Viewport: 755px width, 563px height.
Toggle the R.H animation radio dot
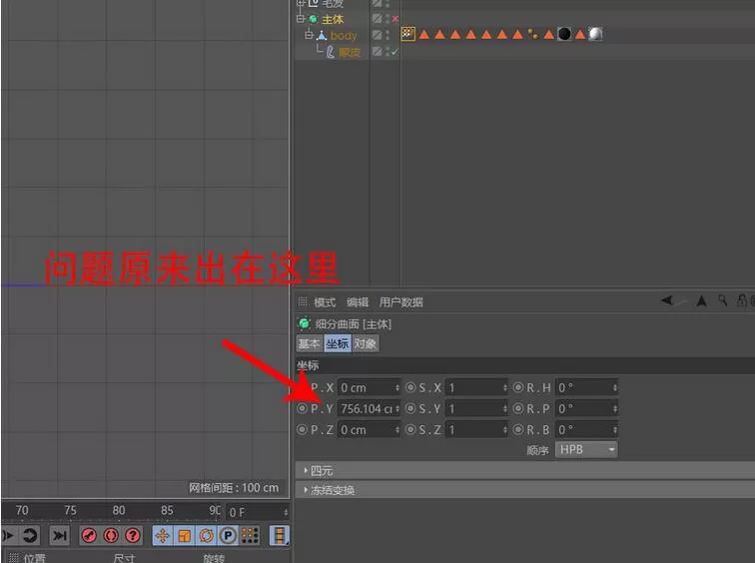tap(518, 387)
